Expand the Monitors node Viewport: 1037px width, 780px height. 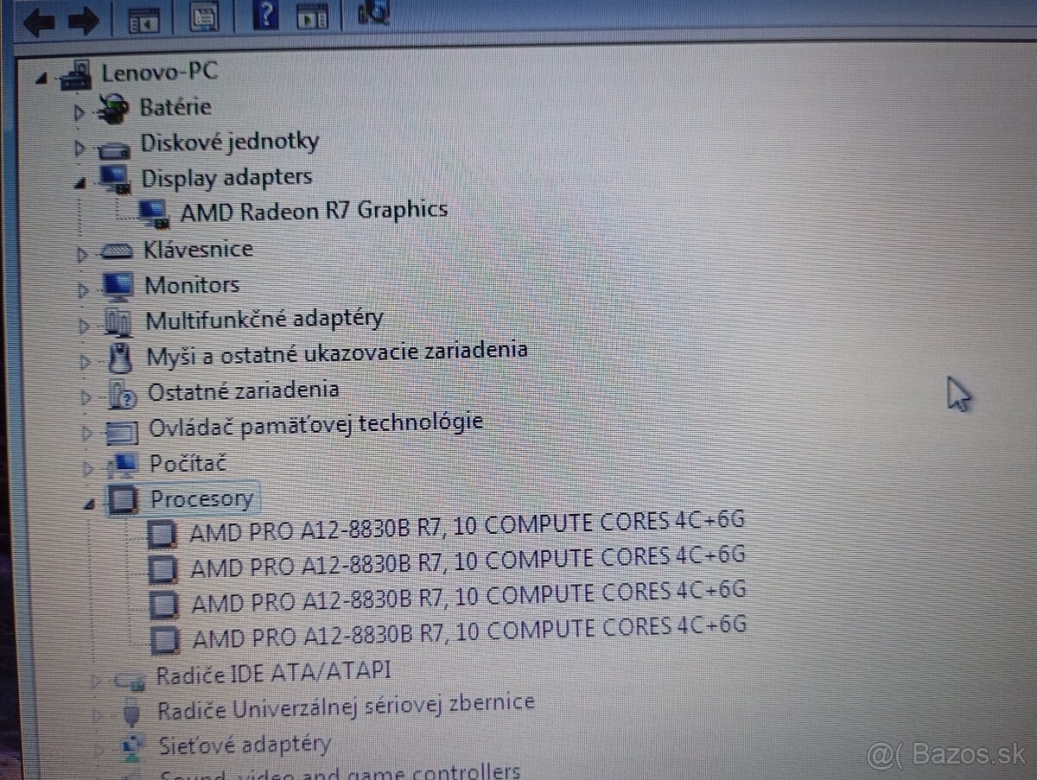coord(84,289)
